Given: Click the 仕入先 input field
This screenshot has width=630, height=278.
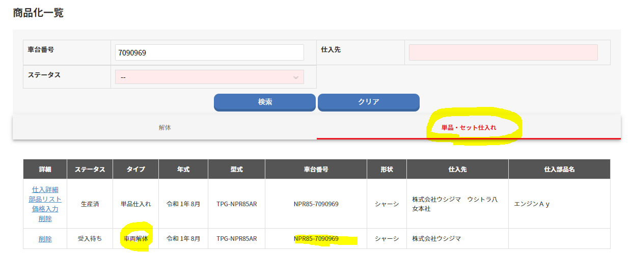Looking at the screenshot, I should tap(503, 52).
